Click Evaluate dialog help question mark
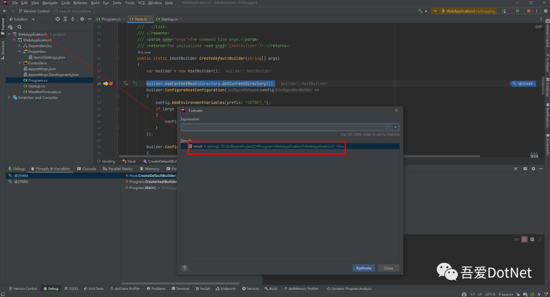 coord(184,268)
